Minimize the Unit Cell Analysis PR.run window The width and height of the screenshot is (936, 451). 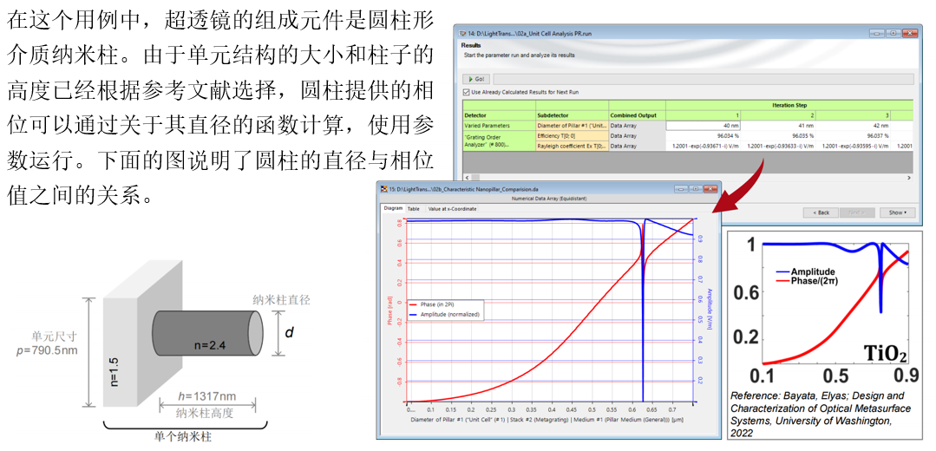pos(878,34)
